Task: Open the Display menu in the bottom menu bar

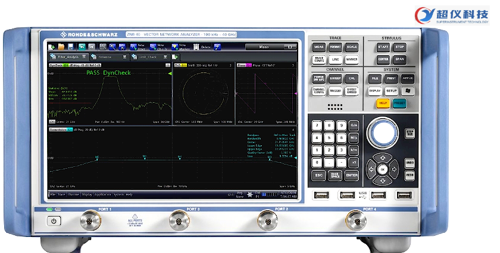Action: coord(87,194)
